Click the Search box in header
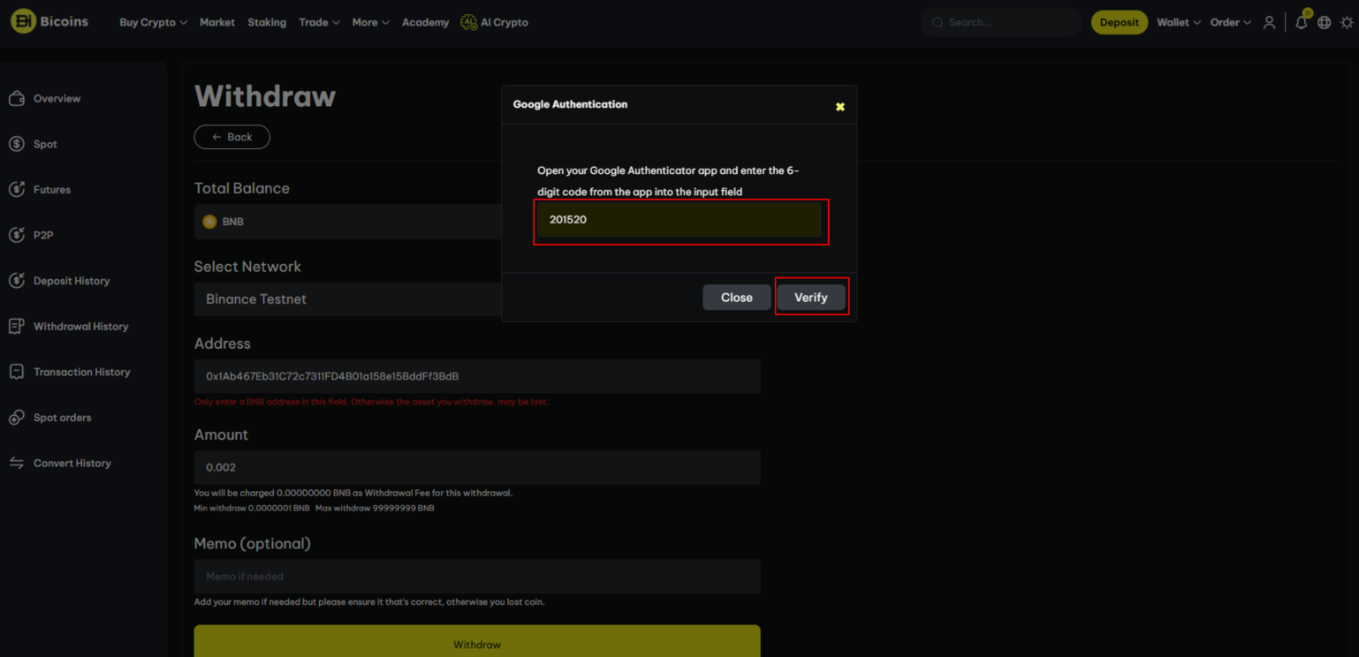Viewport: 1359px width, 657px height. click(1001, 22)
